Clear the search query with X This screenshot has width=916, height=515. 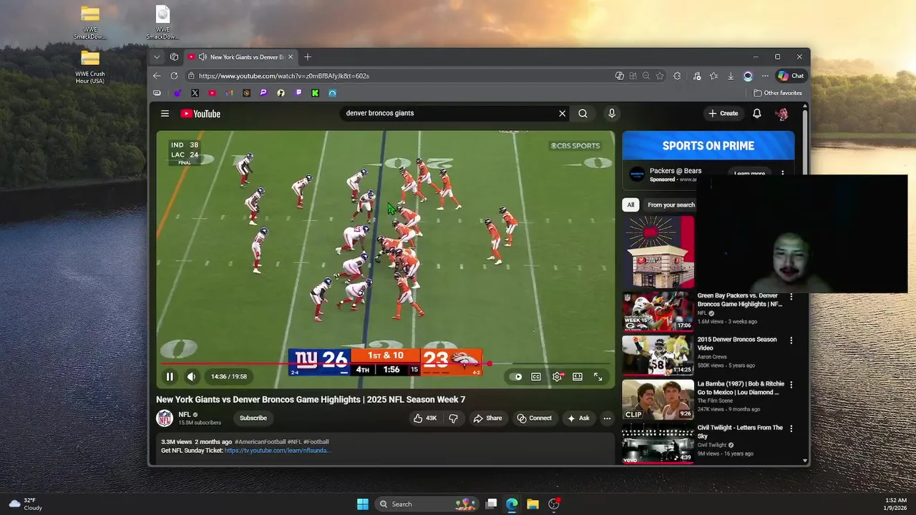tap(562, 113)
